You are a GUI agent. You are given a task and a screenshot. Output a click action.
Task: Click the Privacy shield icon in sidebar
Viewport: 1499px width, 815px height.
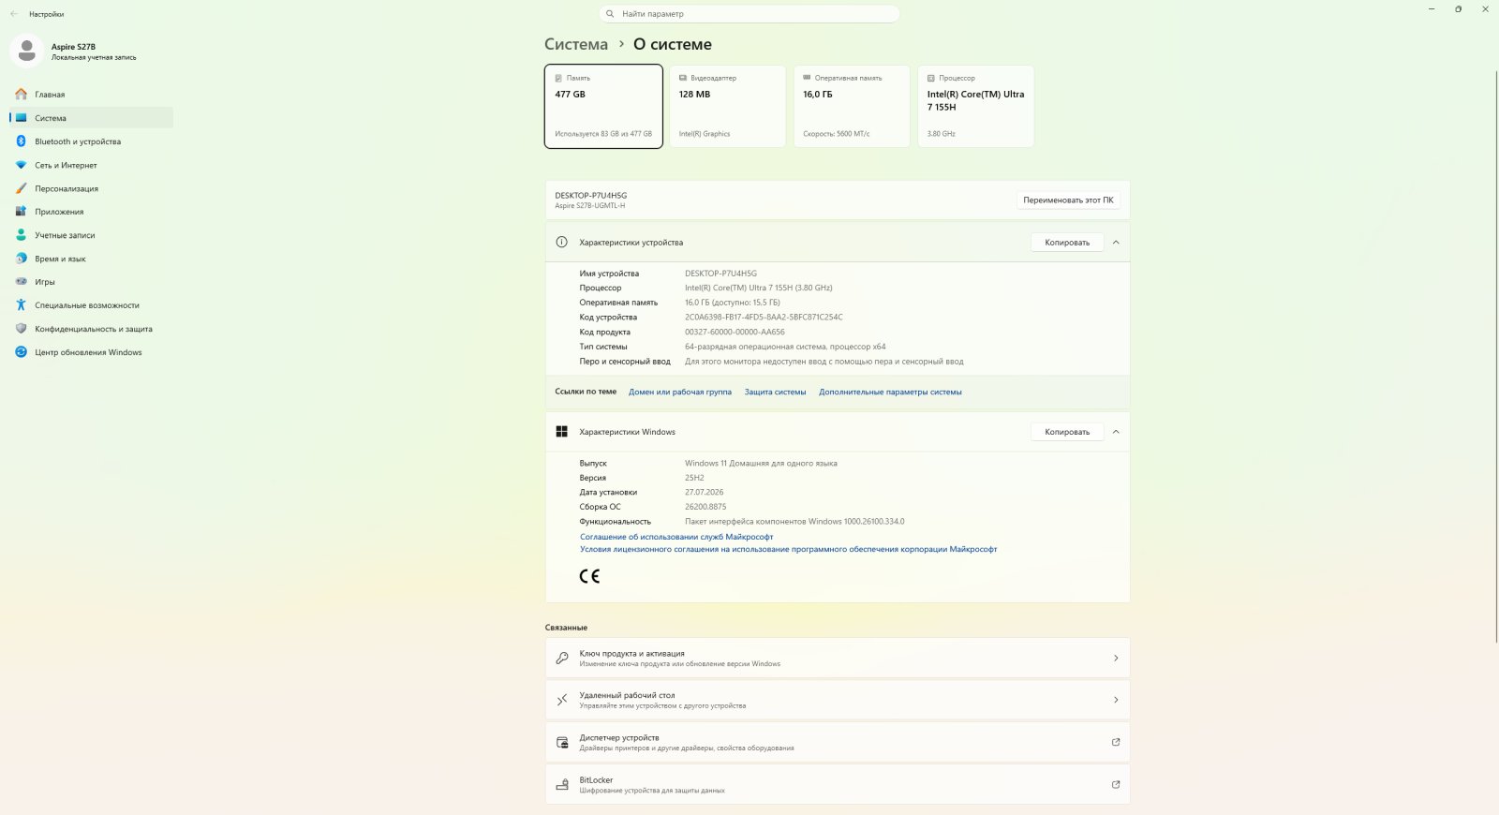pos(21,329)
